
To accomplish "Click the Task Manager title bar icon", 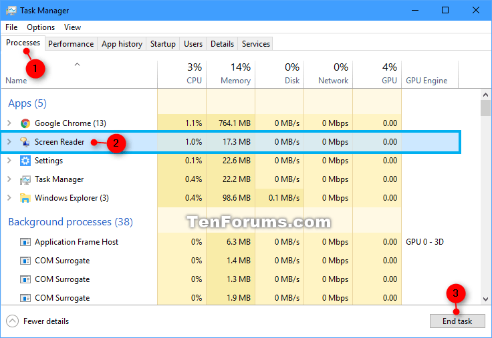I will pyautogui.click(x=11, y=11).
